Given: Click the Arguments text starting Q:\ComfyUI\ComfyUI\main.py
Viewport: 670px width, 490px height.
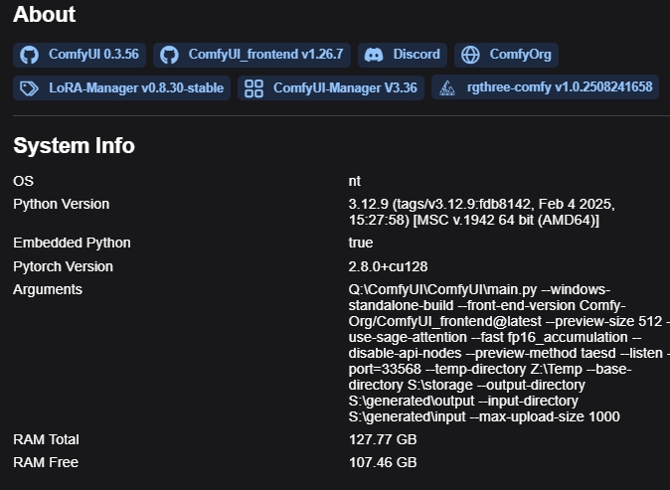Looking at the screenshot, I should 509,353.
